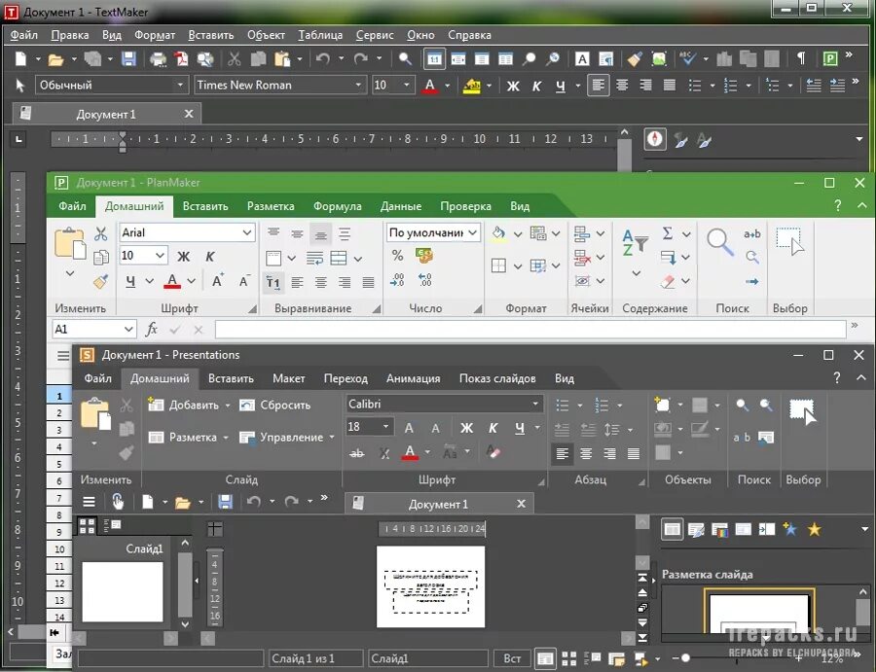Click the red font color A in Presentations

[410, 451]
